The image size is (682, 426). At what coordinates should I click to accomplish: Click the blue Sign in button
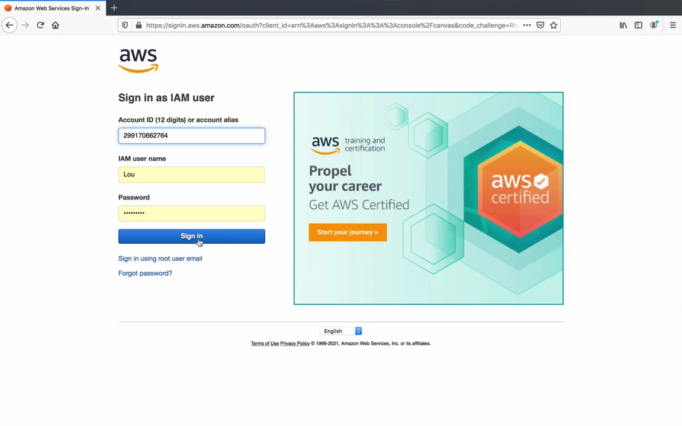pos(191,236)
